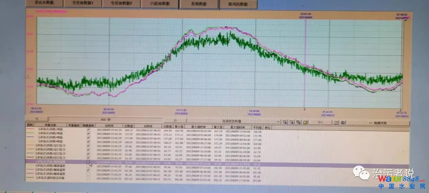Click the left arrow time scroll button
This screenshot has height=193, width=429.
37,118
